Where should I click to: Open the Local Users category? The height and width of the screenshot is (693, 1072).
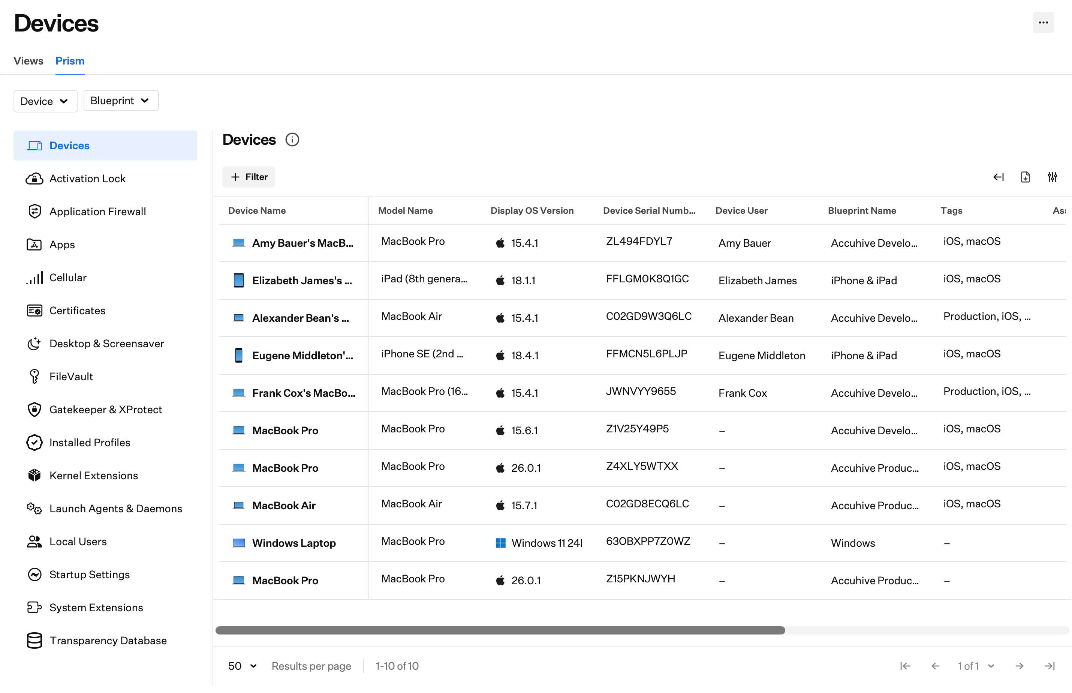[x=105, y=542]
